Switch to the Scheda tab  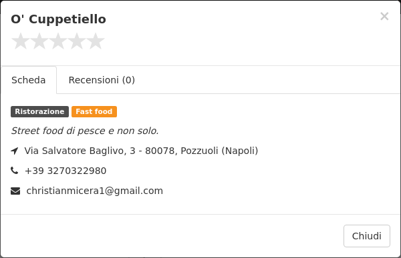tap(29, 80)
